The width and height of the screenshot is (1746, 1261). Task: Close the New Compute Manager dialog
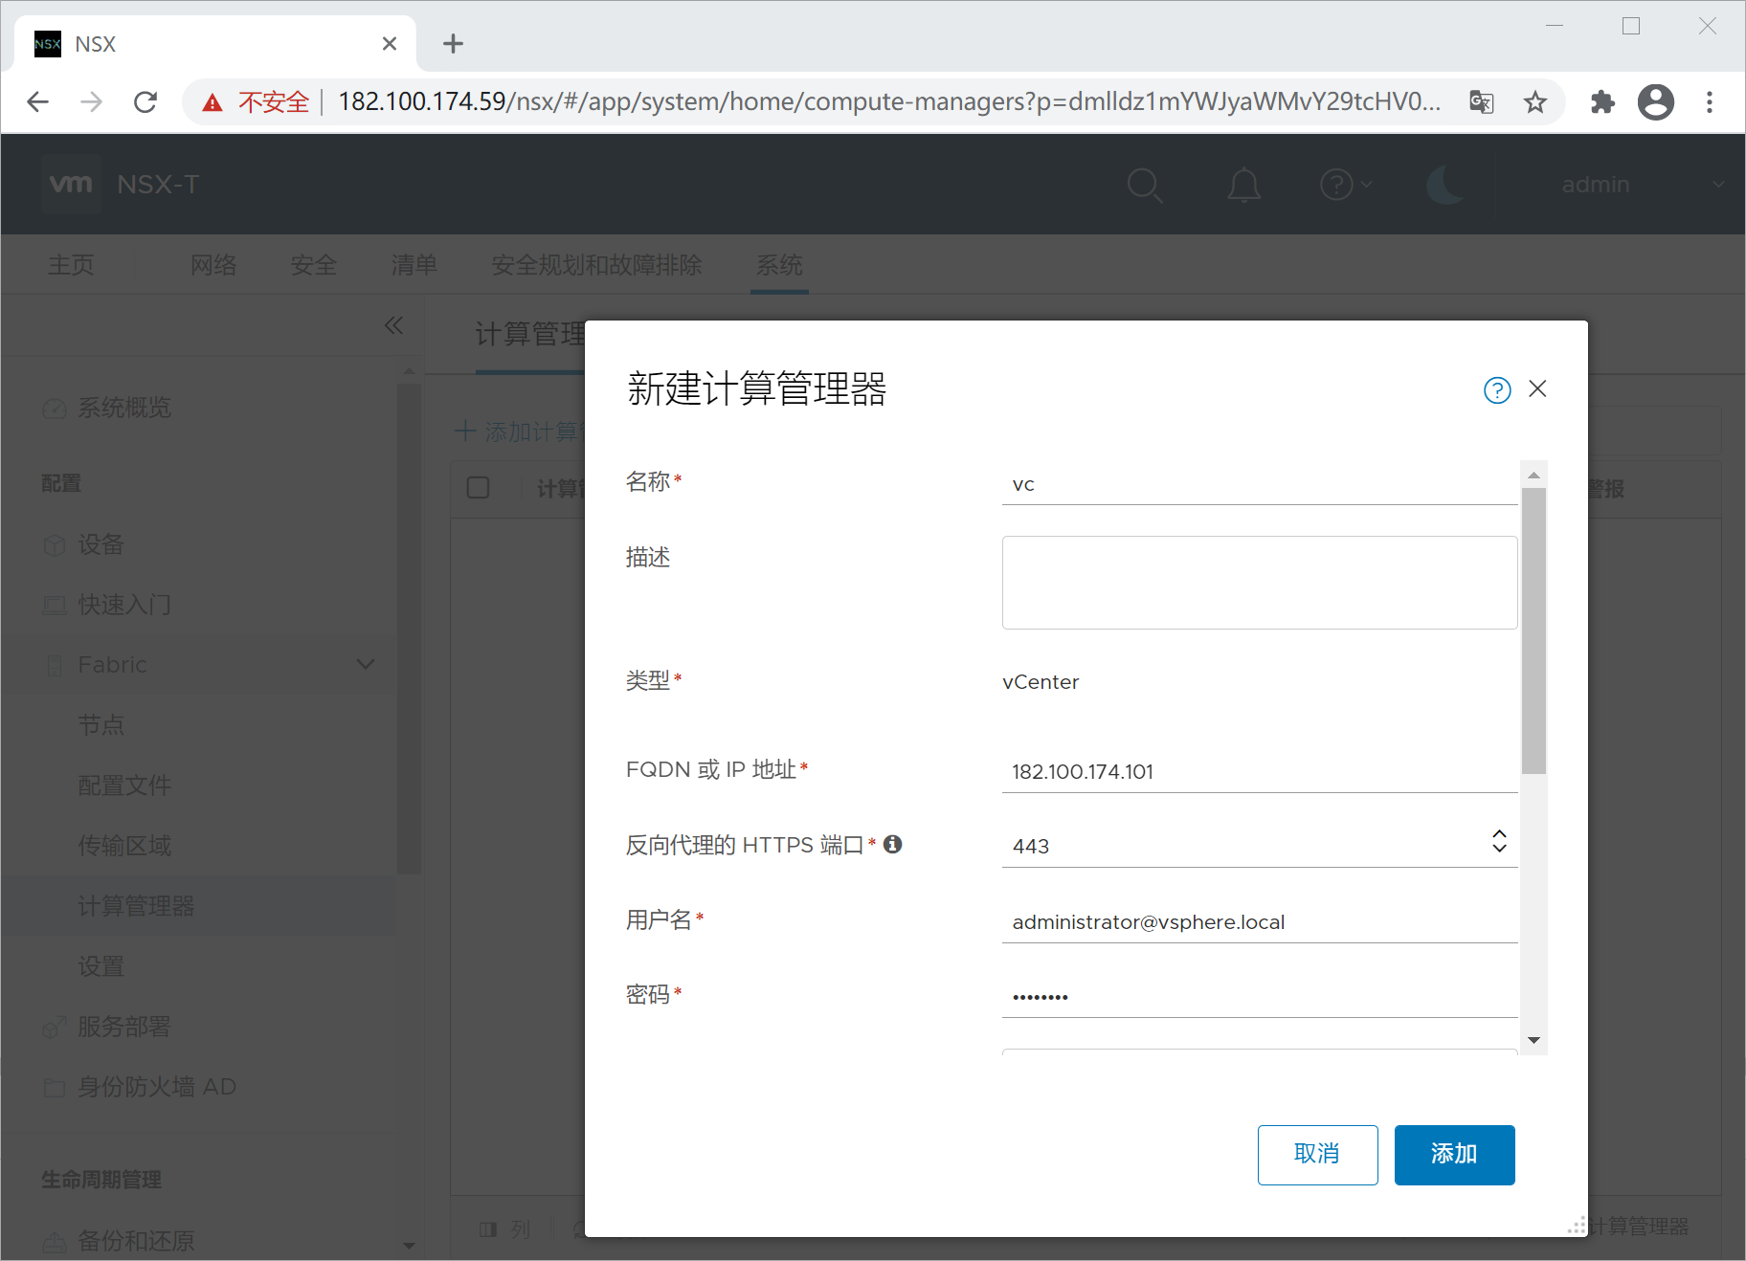[1537, 389]
